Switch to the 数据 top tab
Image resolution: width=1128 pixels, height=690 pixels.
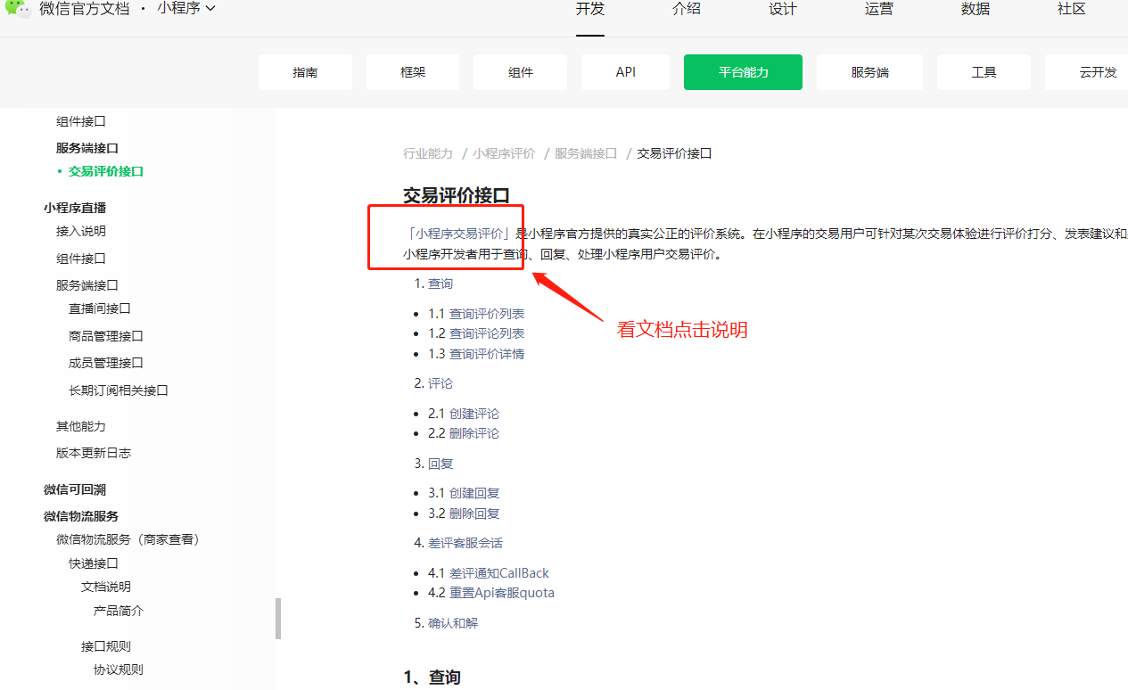tap(976, 9)
